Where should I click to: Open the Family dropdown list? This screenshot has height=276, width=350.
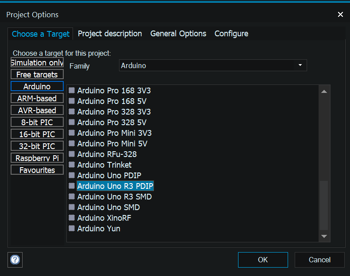[x=300, y=65]
